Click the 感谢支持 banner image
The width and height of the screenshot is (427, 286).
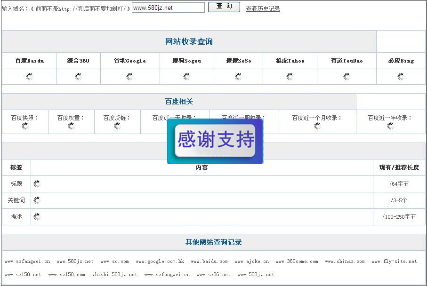point(215,141)
